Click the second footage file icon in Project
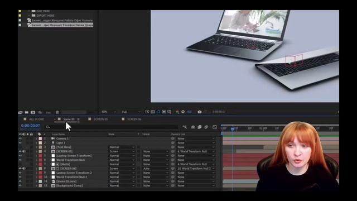This screenshot has height=201, width=357. 29,25
